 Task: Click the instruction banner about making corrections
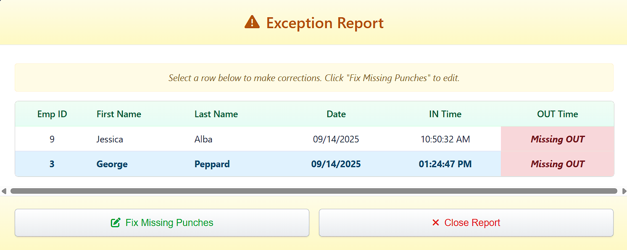(x=313, y=78)
